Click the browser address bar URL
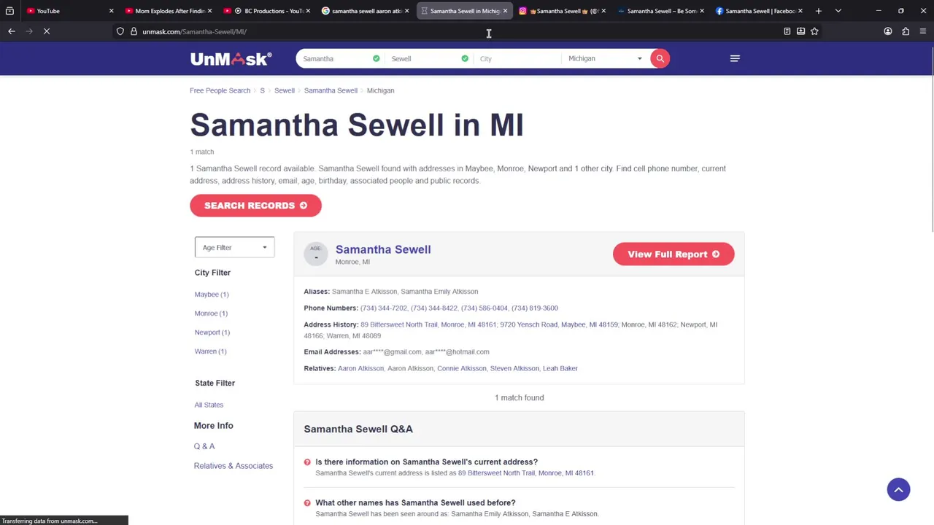The width and height of the screenshot is (934, 525). (195, 31)
